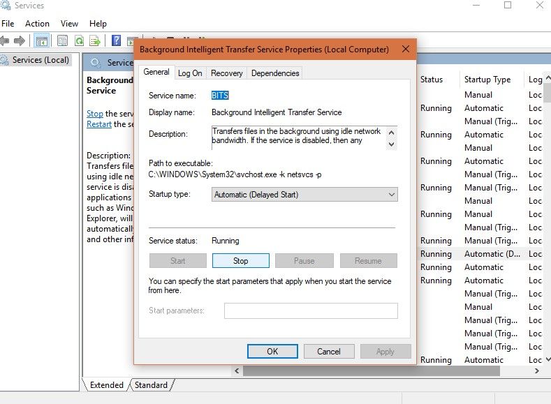The height and width of the screenshot is (404, 551).
Task: Open the Action menu
Action: coord(37,24)
